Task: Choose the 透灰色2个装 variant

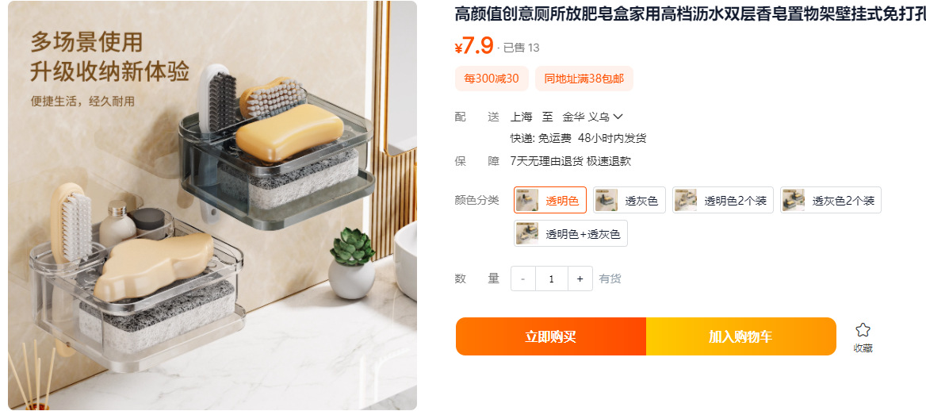Action: (831, 200)
